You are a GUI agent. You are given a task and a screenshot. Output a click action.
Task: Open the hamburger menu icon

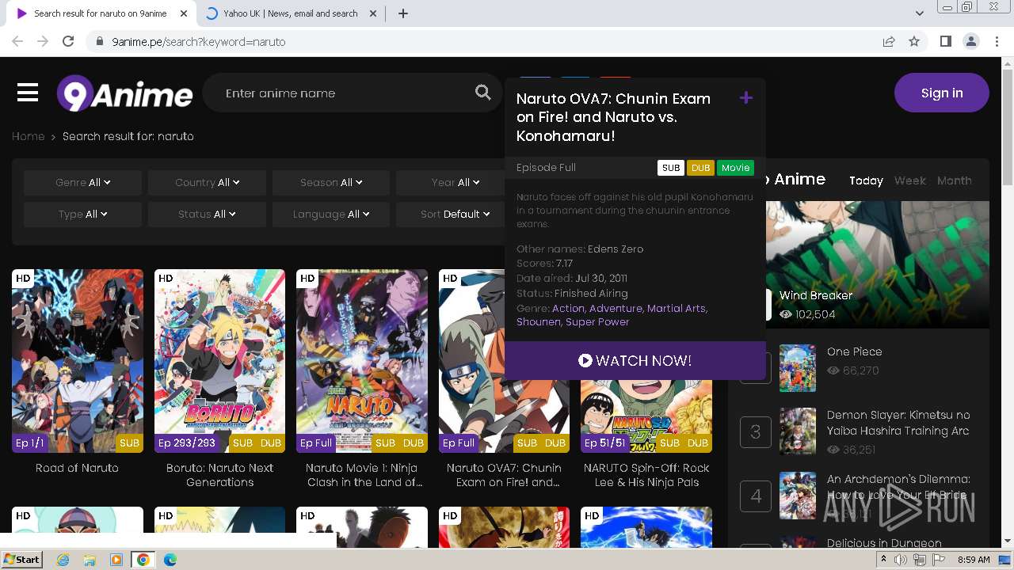[28, 93]
